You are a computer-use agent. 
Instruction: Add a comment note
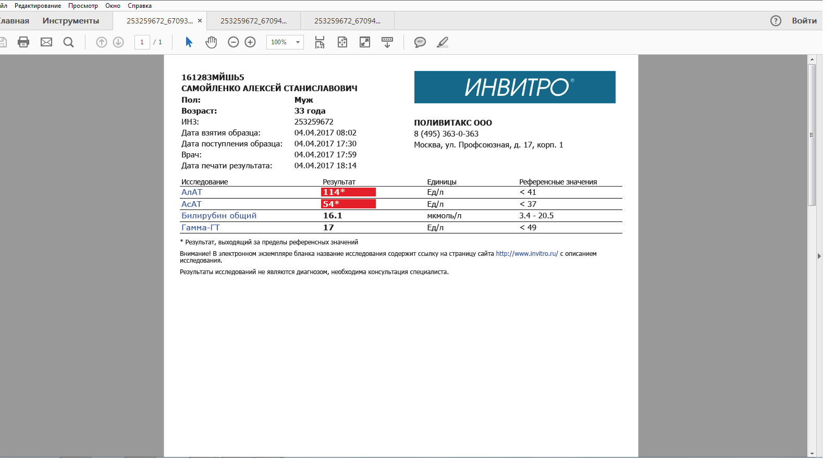click(420, 42)
